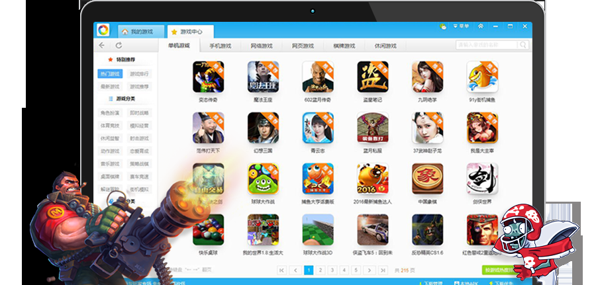The height and width of the screenshot is (285, 598).
Task: Go to page 2 in pagination
Action: [x=321, y=270]
